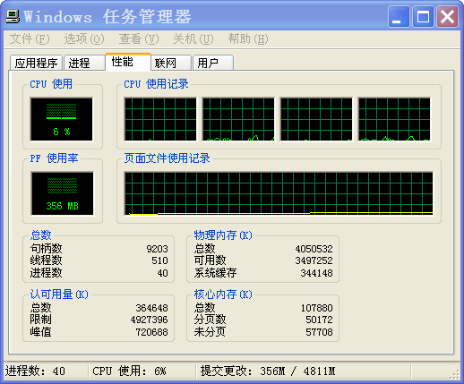Click the fourth CPU 使用记录 graph
The image size is (464, 384).
pyautogui.click(x=394, y=119)
